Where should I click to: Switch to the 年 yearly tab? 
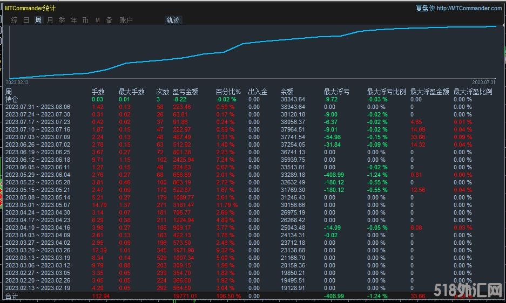click(73, 20)
